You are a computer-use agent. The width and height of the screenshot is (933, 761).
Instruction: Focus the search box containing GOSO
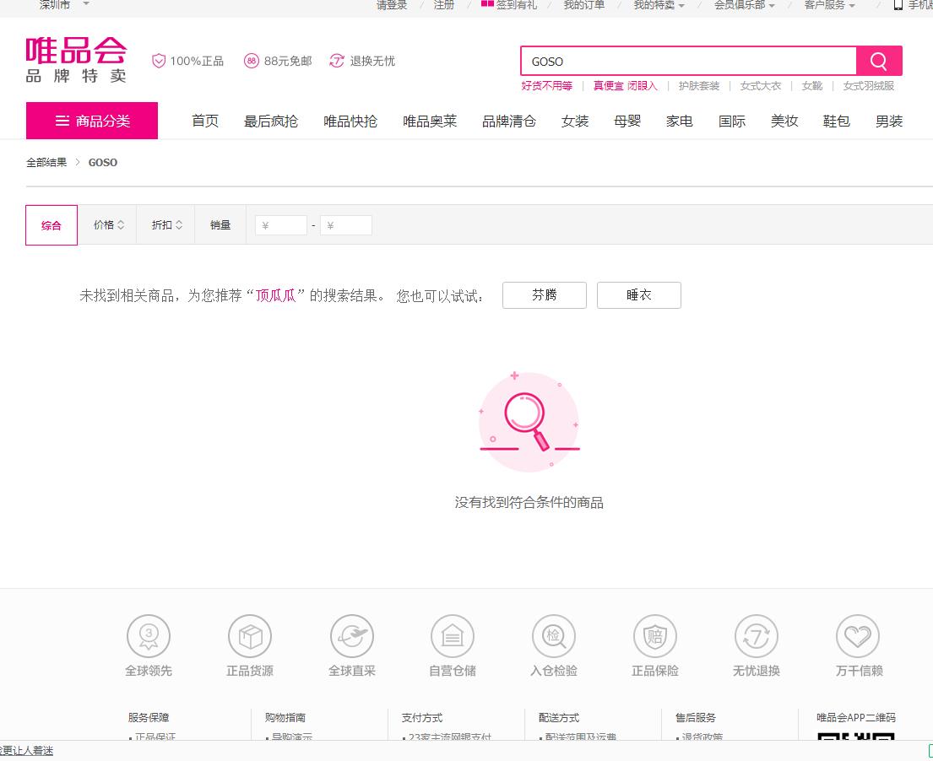point(688,62)
